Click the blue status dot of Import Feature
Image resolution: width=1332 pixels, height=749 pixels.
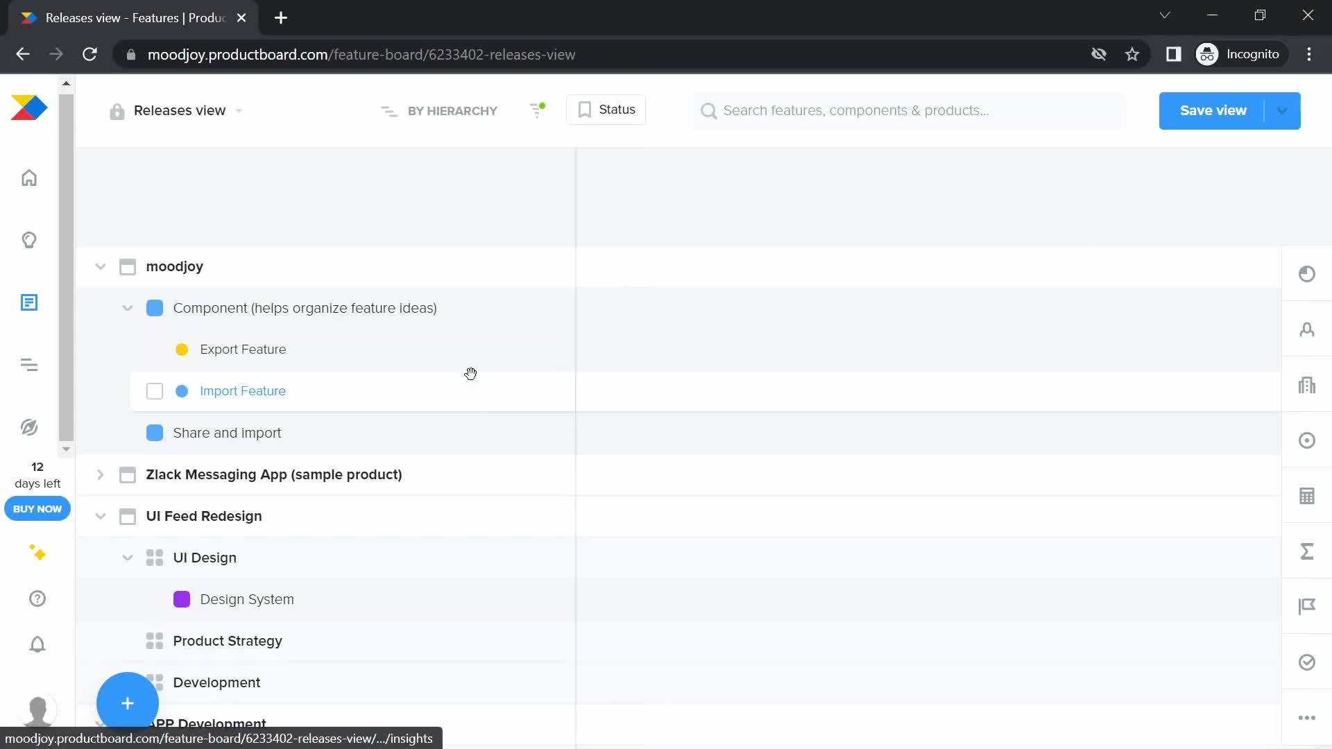tap(182, 391)
